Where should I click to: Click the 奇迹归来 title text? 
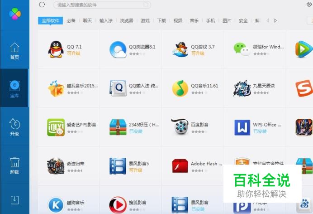(76, 164)
